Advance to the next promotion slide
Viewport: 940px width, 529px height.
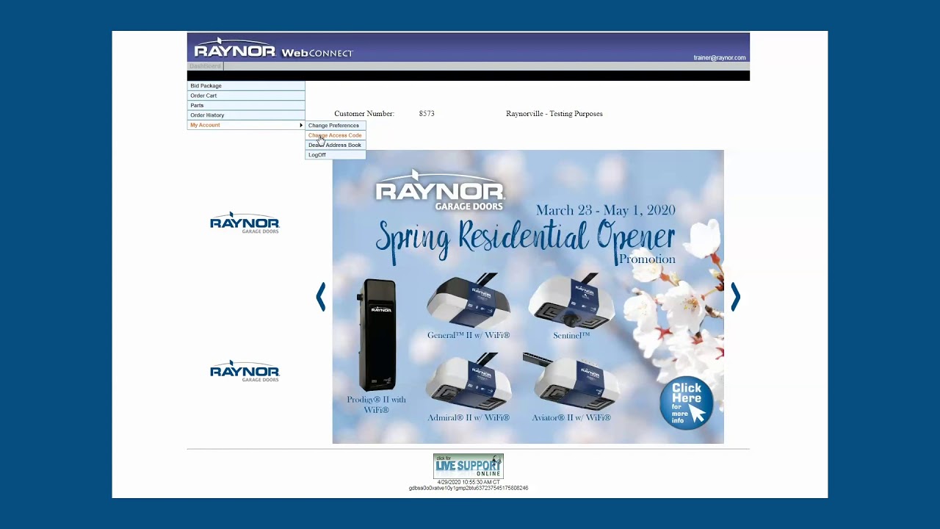[x=735, y=297]
